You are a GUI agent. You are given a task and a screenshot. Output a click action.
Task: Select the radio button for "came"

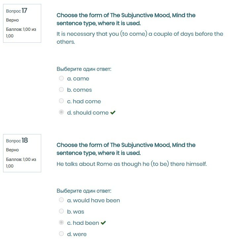(x=61, y=78)
